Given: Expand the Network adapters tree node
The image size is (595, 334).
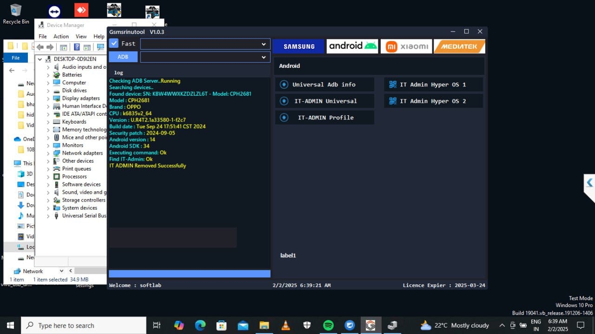Looking at the screenshot, I should point(48,153).
